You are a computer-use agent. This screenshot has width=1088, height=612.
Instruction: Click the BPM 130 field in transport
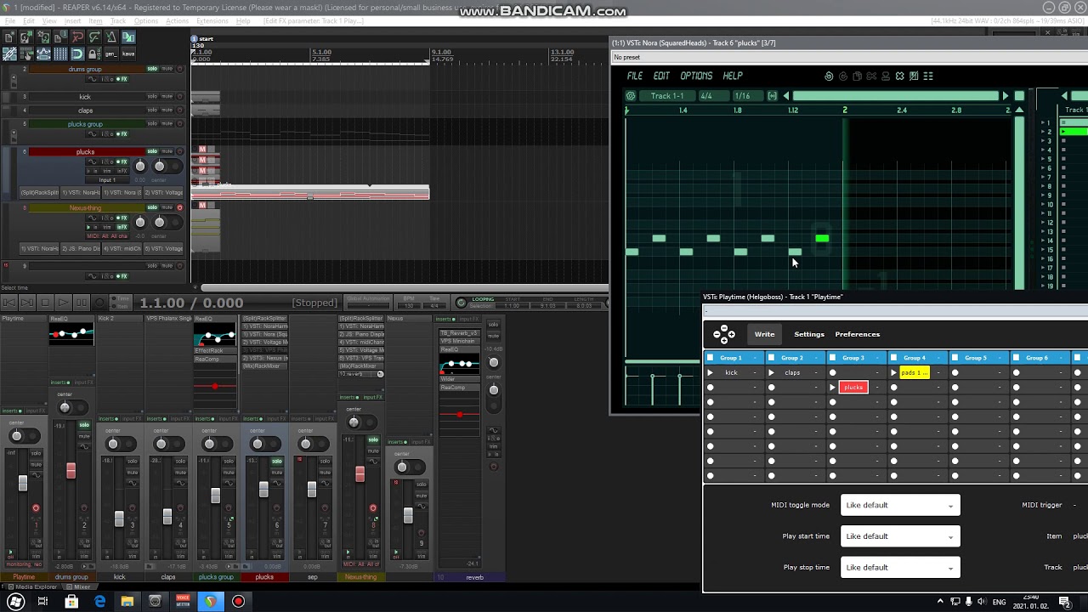click(x=409, y=305)
